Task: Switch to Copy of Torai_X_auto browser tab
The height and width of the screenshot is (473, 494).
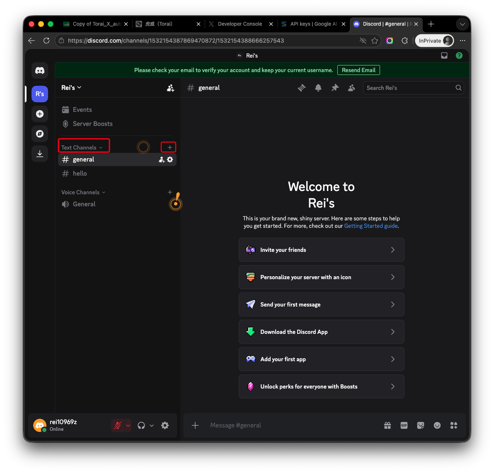Action: [x=96, y=24]
